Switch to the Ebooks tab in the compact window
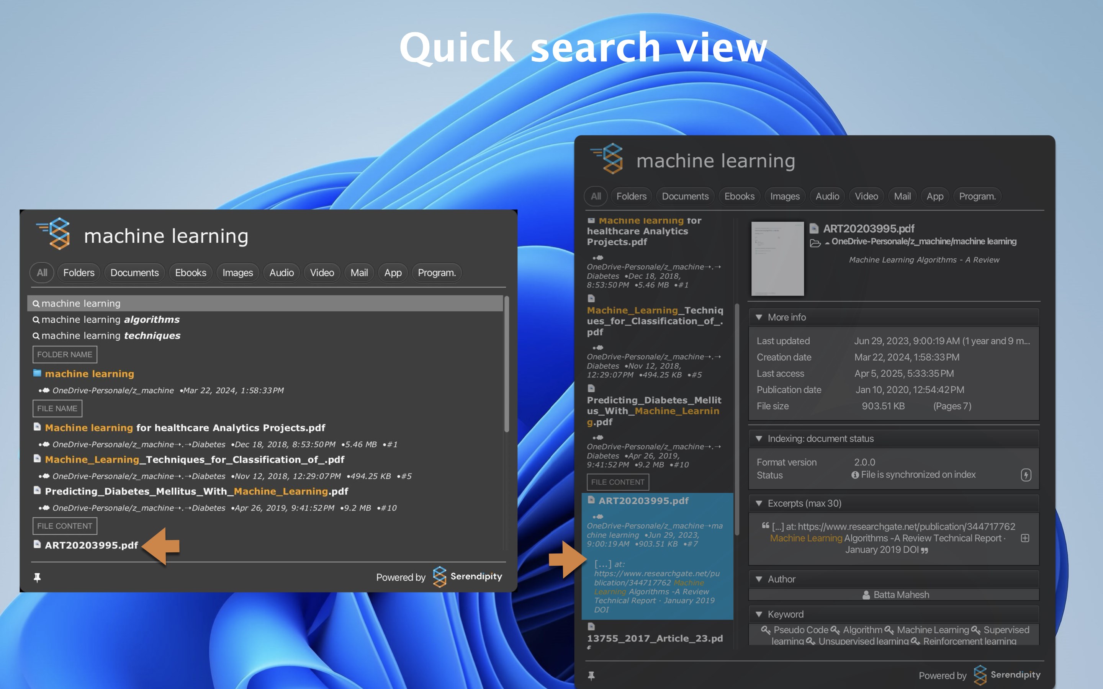Viewport: 1103px width, 689px height. point(190,273)
